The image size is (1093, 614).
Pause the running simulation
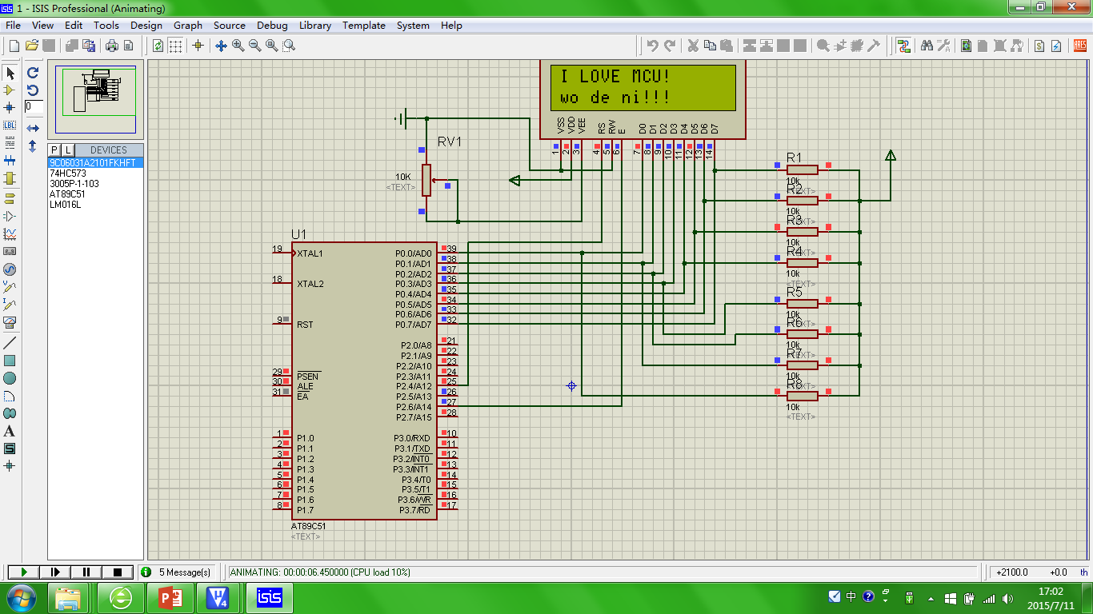click(86, 572)
